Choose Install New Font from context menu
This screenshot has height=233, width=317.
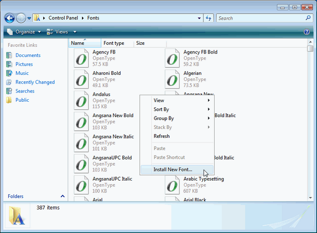(177, 169)
